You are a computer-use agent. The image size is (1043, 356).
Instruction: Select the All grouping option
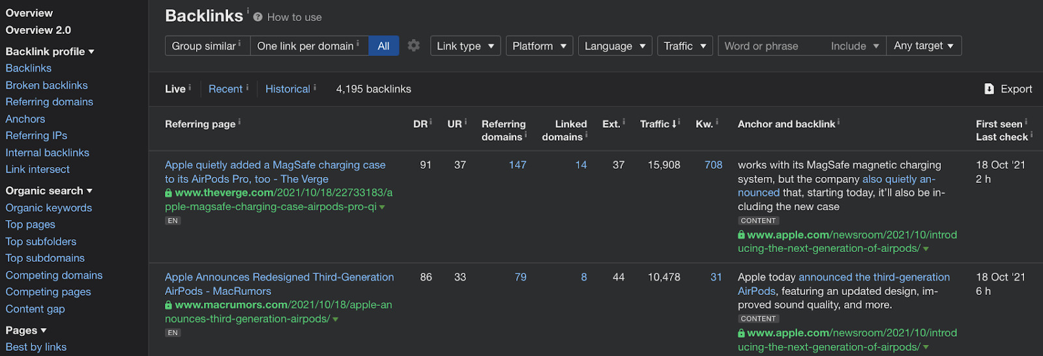(383, 46)
